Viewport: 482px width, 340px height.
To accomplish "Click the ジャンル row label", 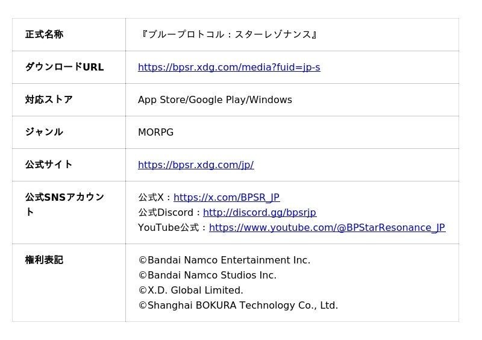I will coord(44,132).
